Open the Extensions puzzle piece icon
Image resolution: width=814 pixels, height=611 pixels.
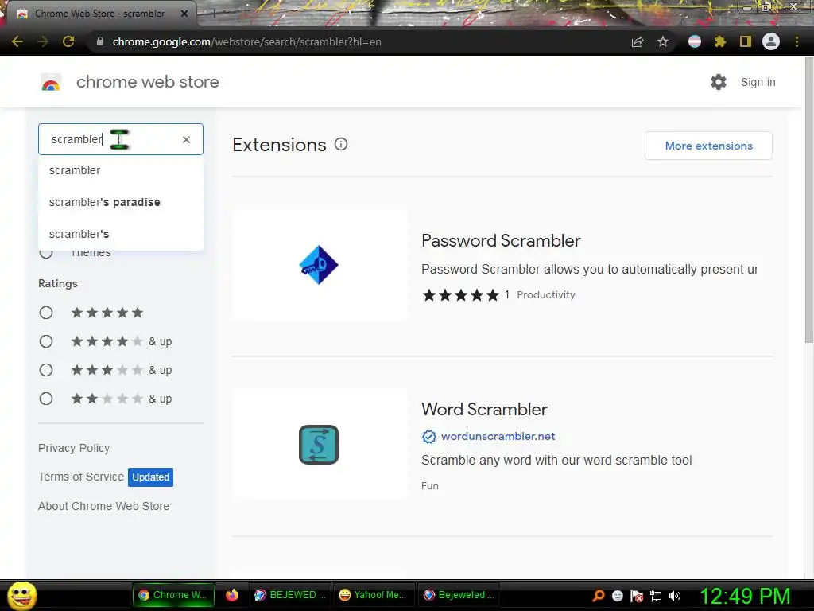720,41
